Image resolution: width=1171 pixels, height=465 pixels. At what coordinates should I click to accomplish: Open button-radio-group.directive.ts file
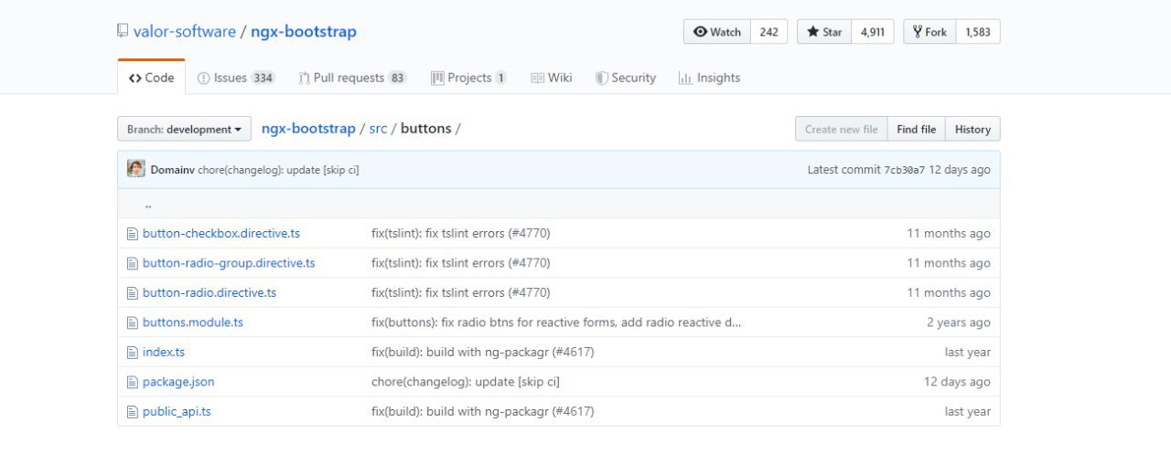point(229,263)
